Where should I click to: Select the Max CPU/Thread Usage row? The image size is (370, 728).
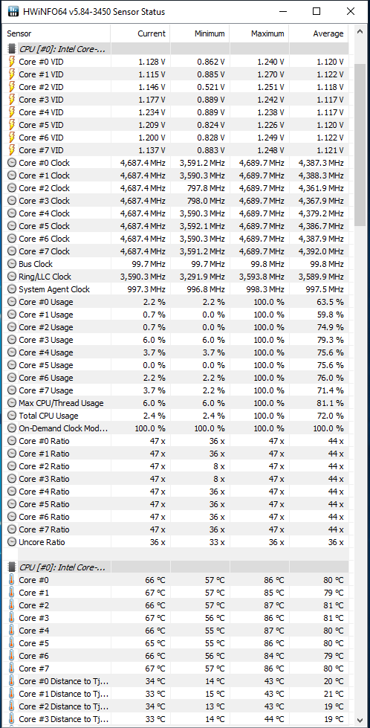coord(176,403)
